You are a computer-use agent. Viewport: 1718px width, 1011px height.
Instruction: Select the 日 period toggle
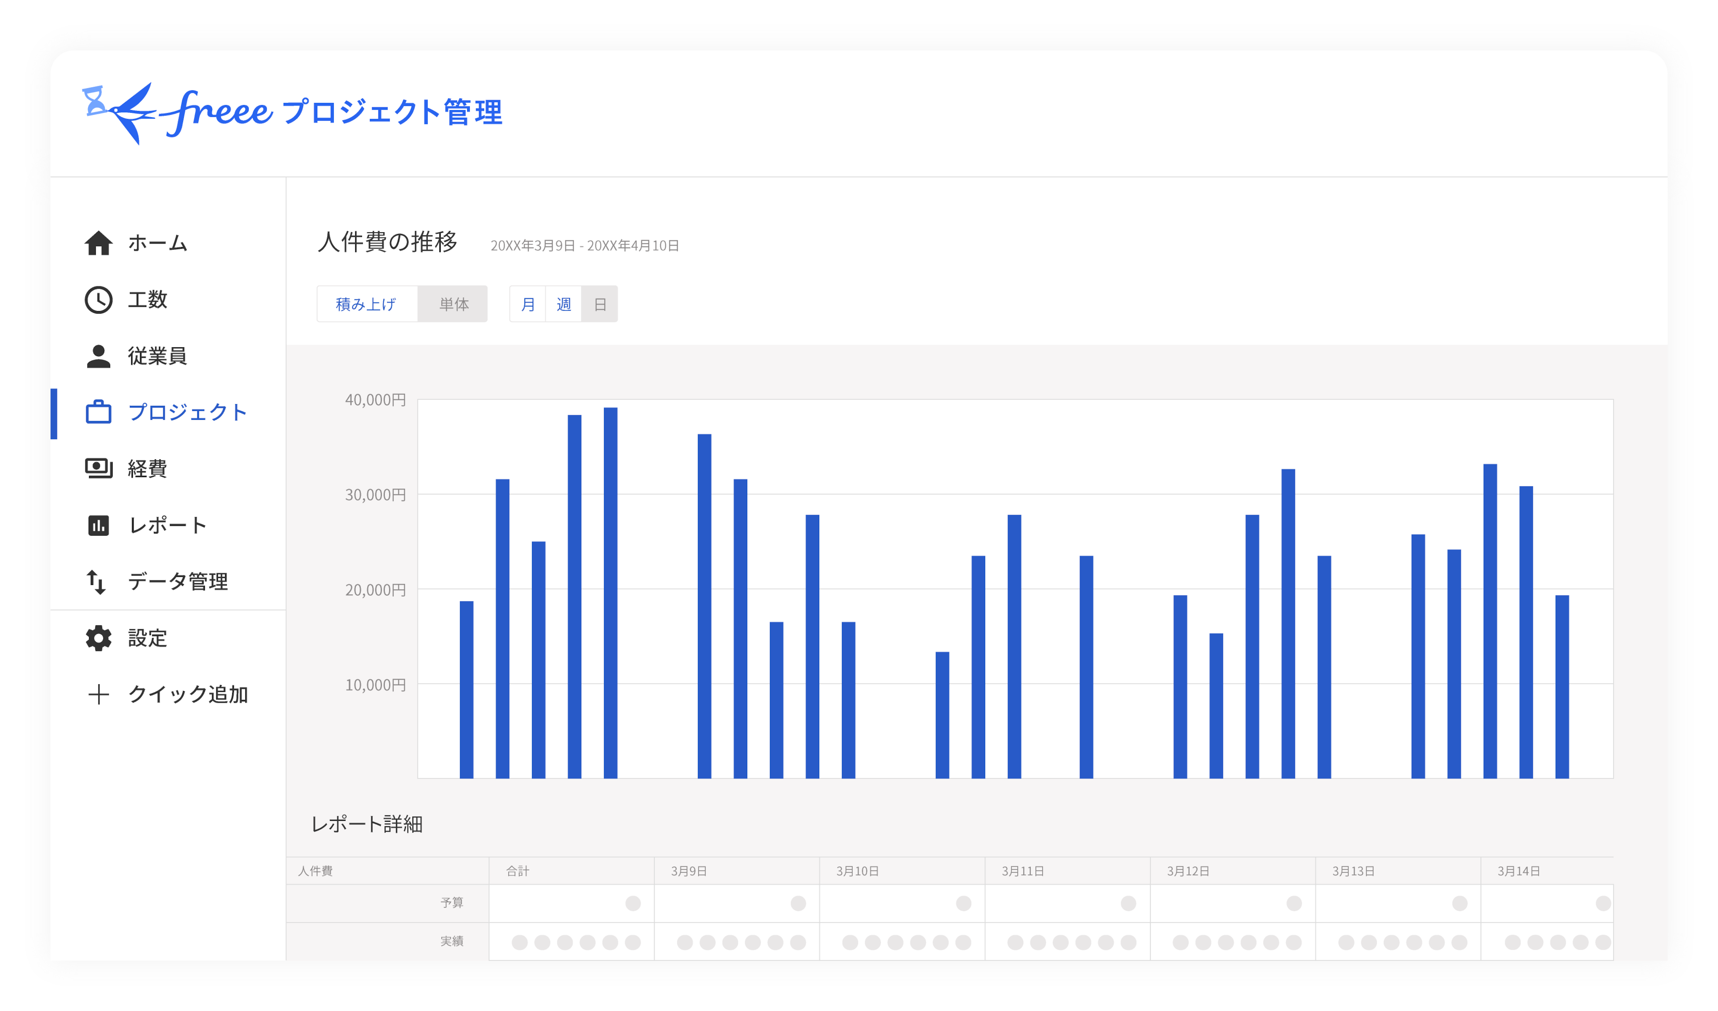pyautogui.click(x=600, y=304)
